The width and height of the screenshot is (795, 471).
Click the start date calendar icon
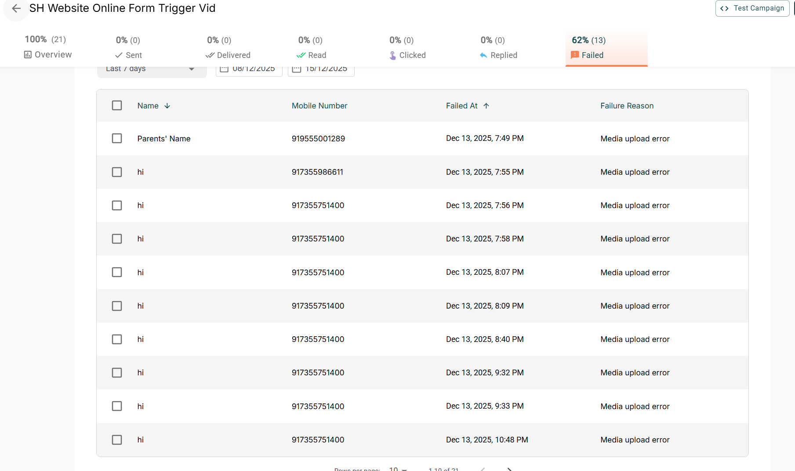[x=224, y=69]
